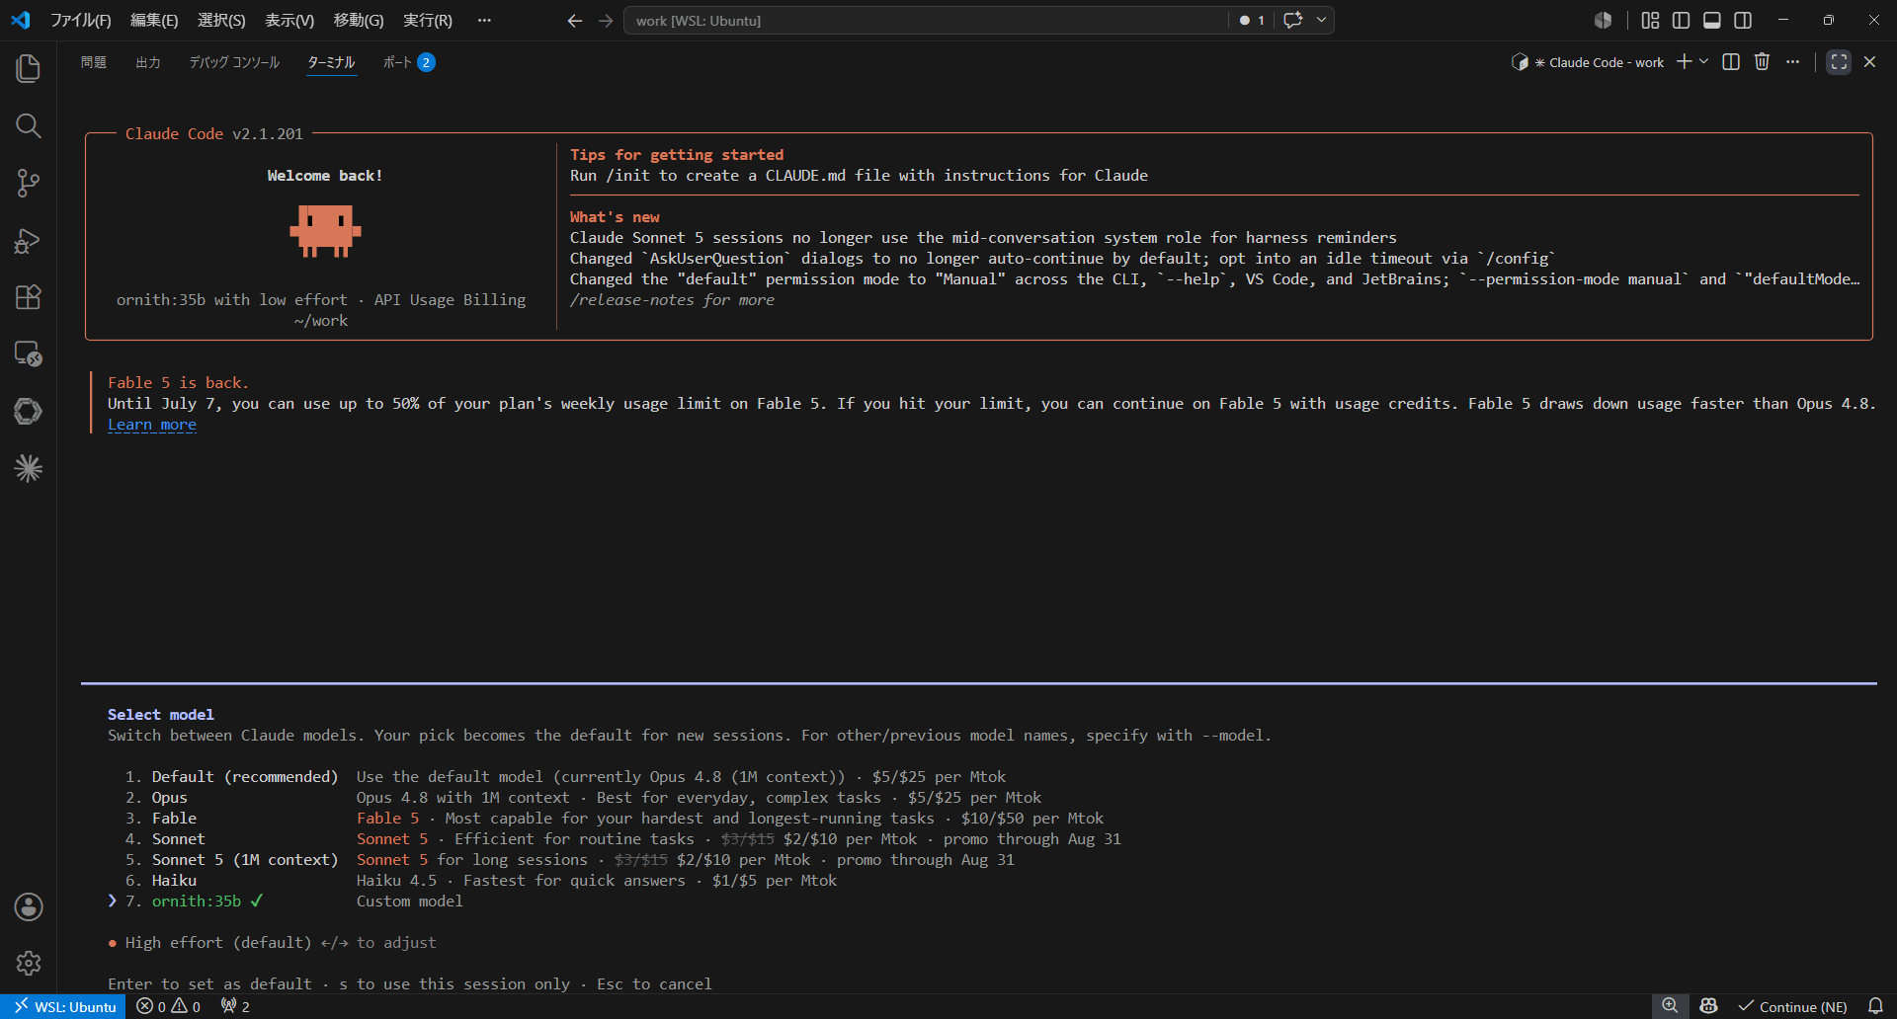Expand the new terminal launch profile dropdown

pos(1703,61)
